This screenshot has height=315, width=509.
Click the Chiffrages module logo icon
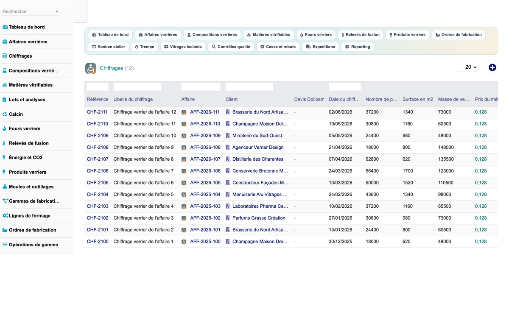tap(91, 68)
